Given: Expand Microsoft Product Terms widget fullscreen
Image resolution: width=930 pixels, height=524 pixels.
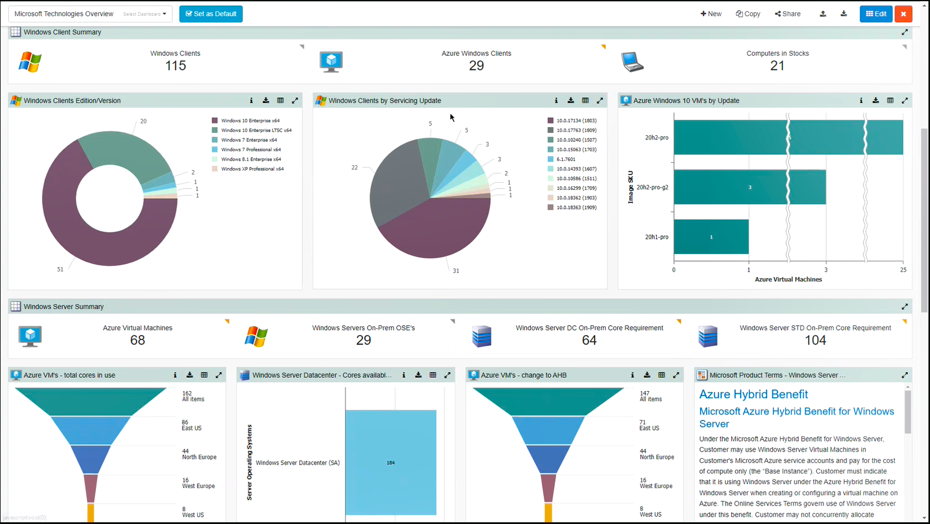Looking at the screenshot, I should point(905,375).
